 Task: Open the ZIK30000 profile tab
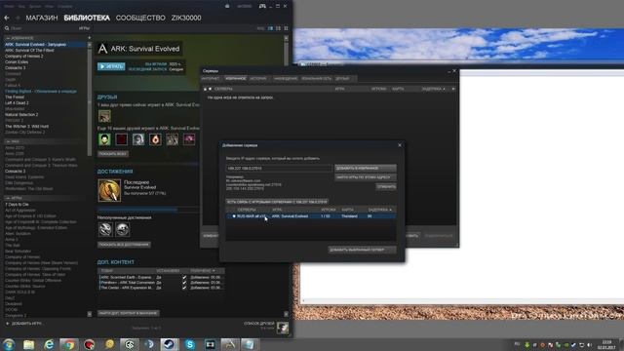click(x=186, y=18)
